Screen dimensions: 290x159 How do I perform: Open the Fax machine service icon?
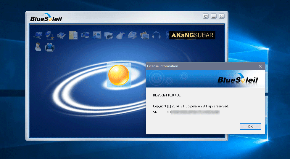133,35
